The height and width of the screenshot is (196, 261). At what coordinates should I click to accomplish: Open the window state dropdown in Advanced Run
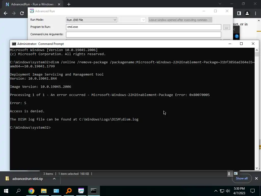point(180,20)
